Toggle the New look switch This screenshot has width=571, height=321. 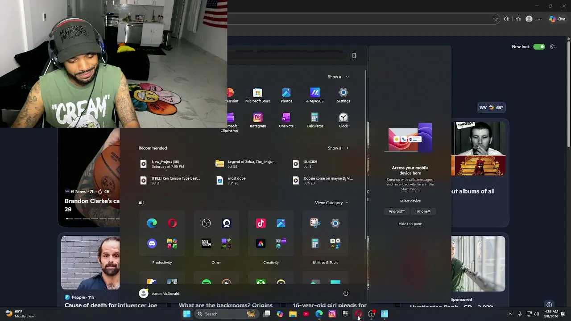click(539, 47)
